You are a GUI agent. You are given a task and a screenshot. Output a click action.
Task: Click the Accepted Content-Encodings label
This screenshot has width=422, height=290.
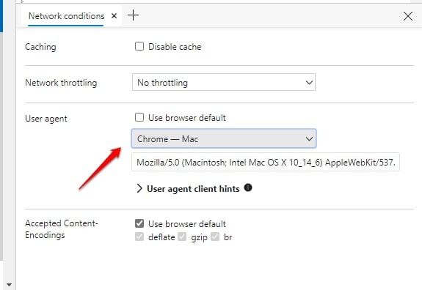pyautogui.click(x=62, y=229)
